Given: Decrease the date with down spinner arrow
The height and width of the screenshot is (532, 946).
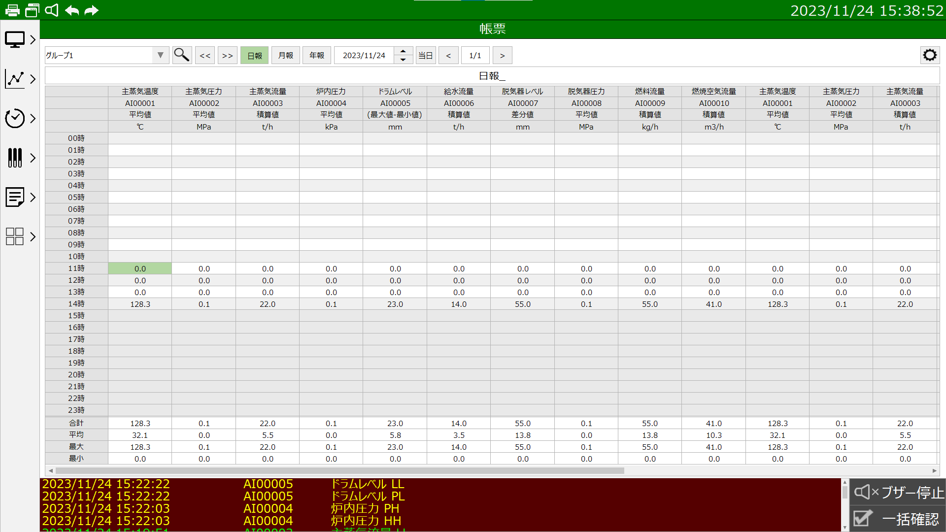Looking at the screenshot, I should point(403,60).
